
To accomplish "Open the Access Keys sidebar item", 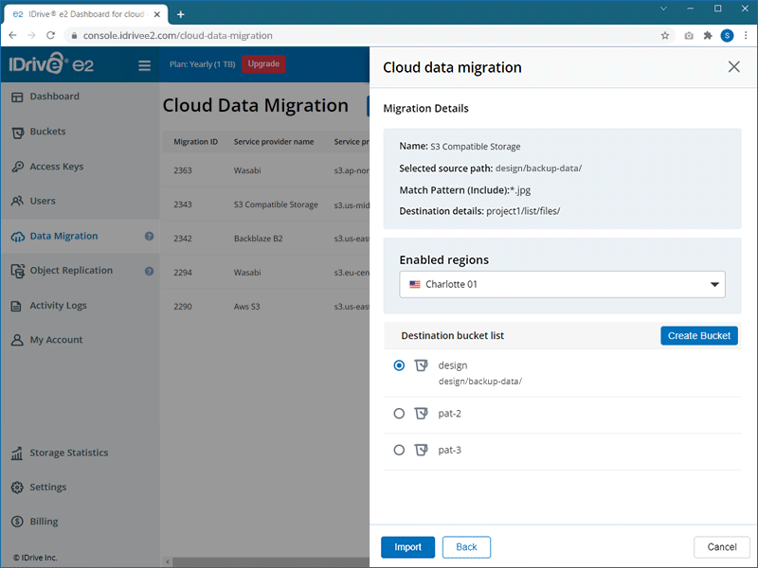I will (56, 167).
